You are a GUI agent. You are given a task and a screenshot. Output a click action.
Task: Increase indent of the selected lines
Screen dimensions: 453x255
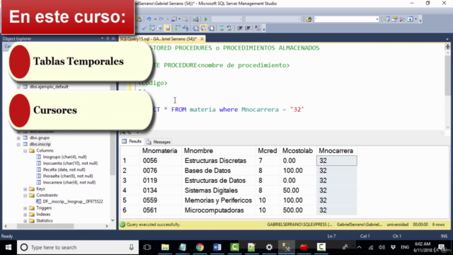[248, 28]
